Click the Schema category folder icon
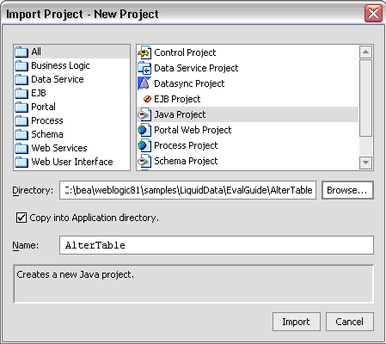This screenshot has height=344, width=386. [21, 134]
